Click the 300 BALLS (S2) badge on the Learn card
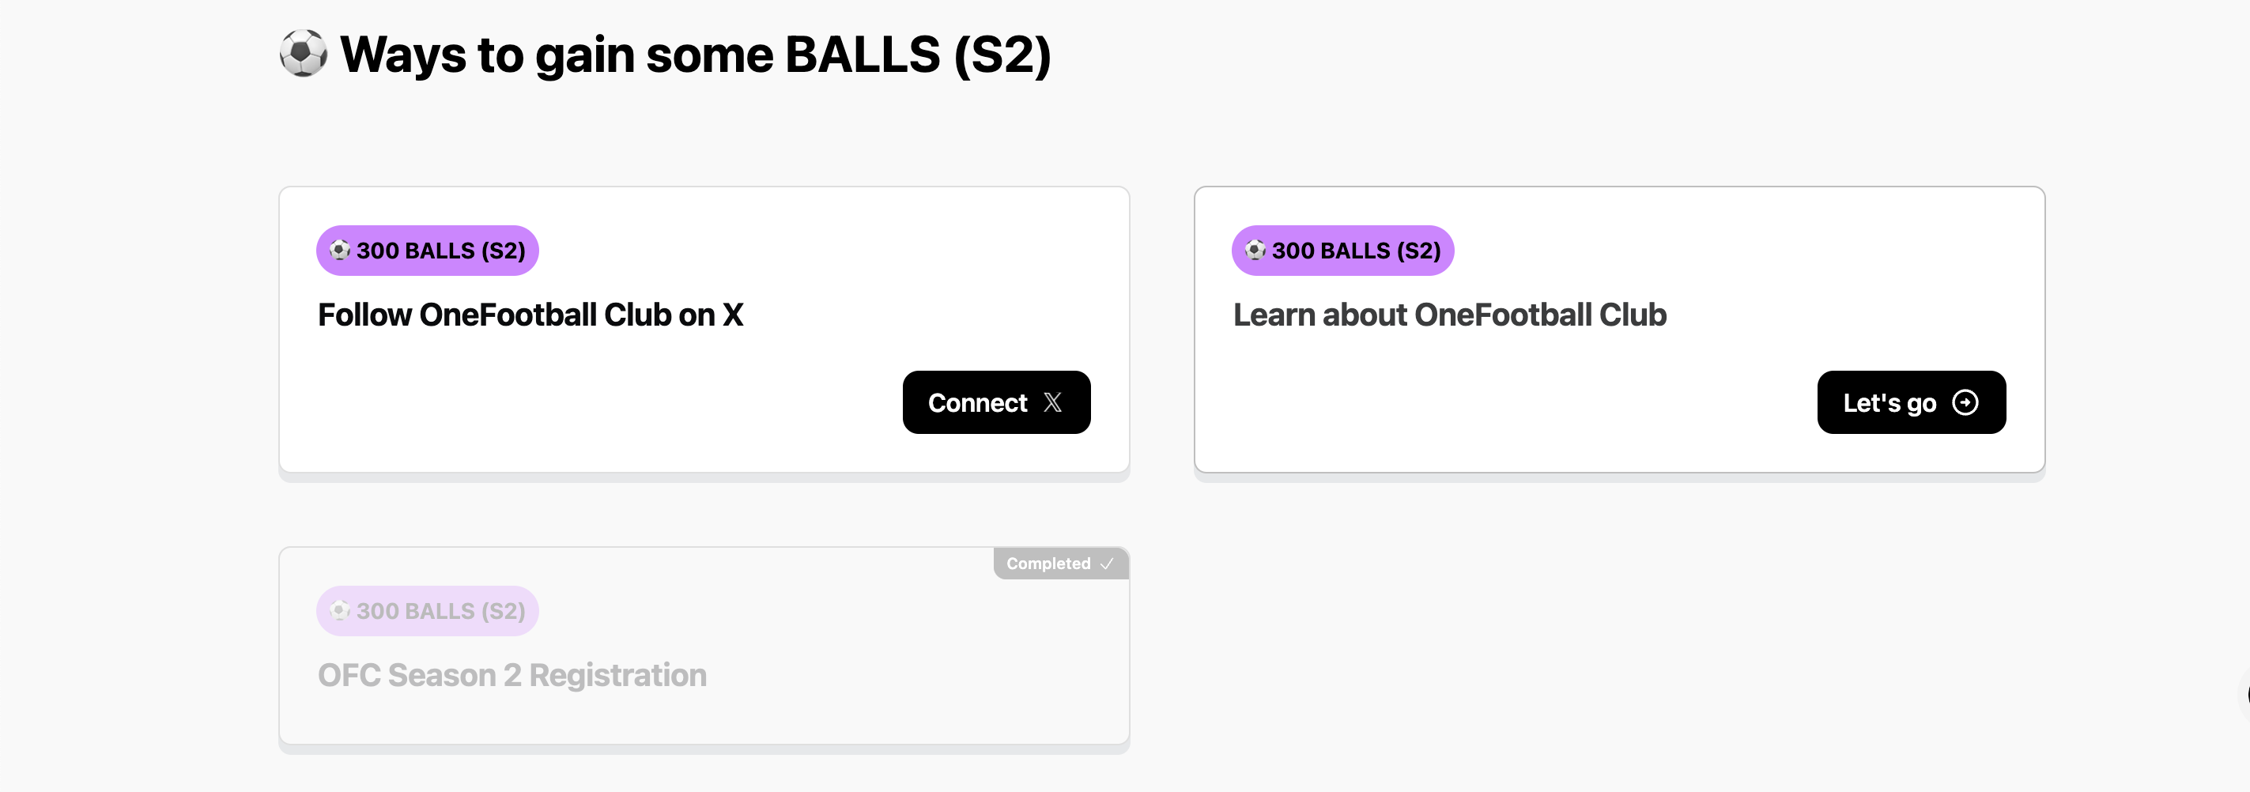 click(x=1342, y=251)
